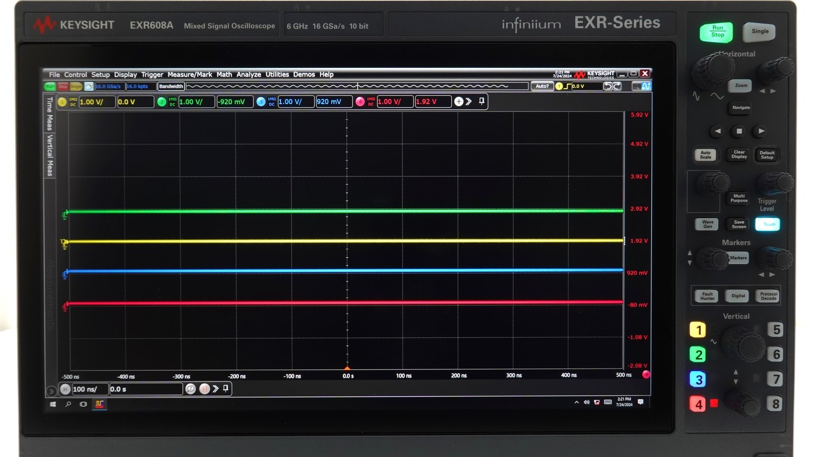Open the Vertical Meas side tab
Viewport: 813px width, 457px height.
[x=49, y=155]
